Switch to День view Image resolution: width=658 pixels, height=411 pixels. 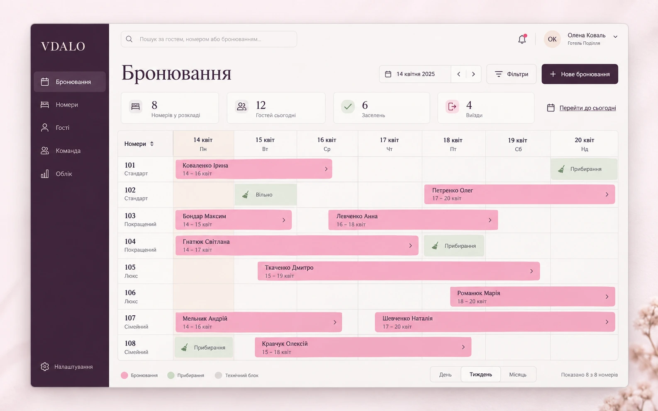coord(446,375)
